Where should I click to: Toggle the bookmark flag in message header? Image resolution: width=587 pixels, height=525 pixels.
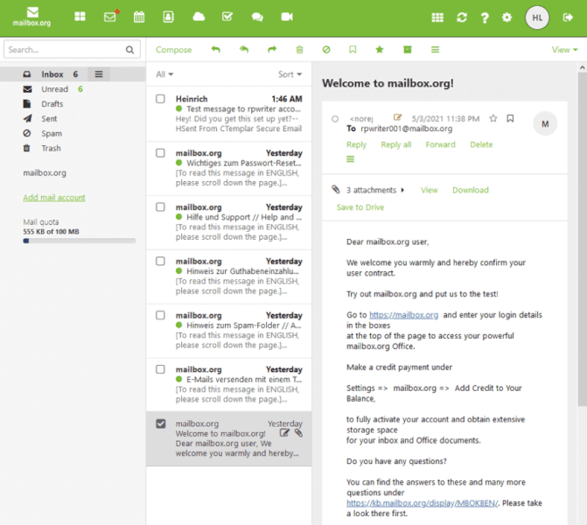(x=510, y=119)
